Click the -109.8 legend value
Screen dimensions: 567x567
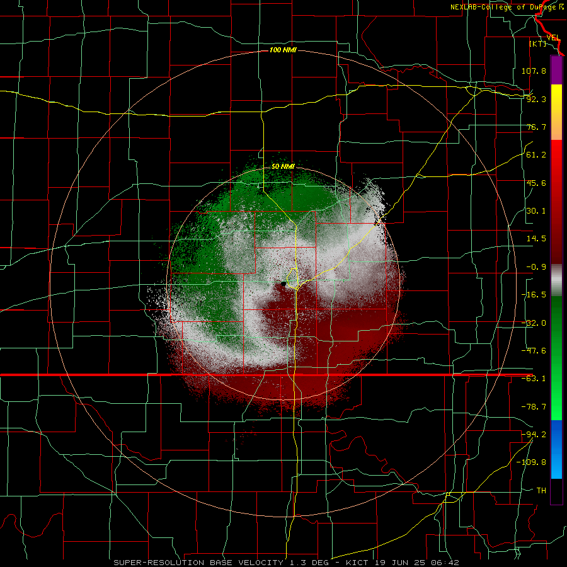point(531,462)
